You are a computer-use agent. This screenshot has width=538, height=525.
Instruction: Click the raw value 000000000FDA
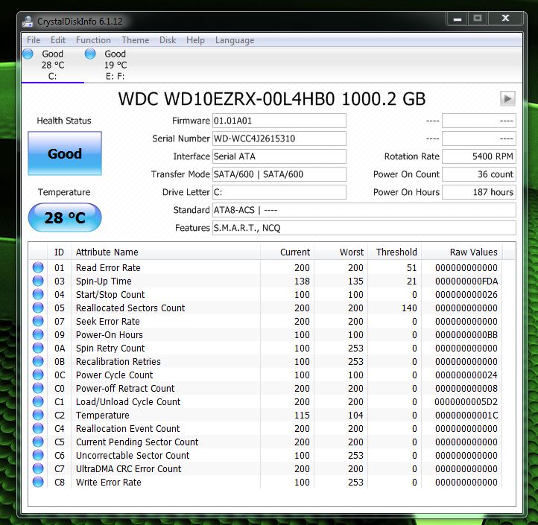[x=466, y=281]
